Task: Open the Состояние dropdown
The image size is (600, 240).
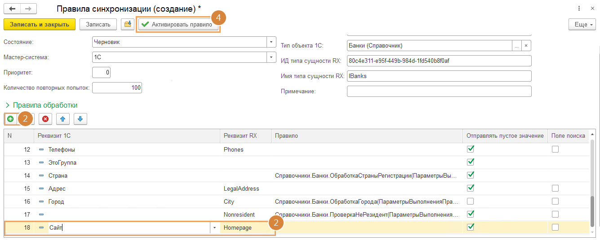Action: coord(271,42)
